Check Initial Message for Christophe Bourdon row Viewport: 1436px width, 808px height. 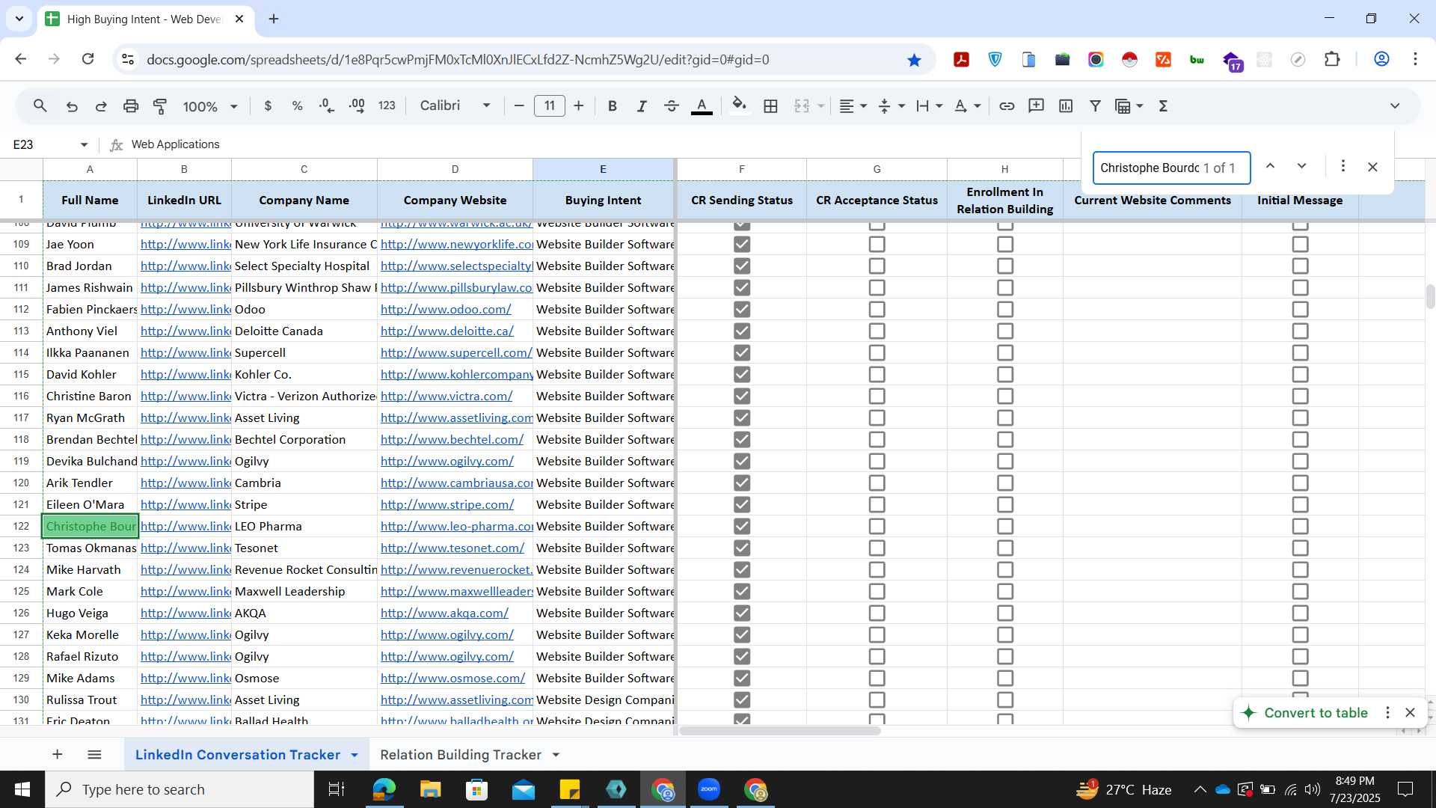click(x=1300, y=526)
